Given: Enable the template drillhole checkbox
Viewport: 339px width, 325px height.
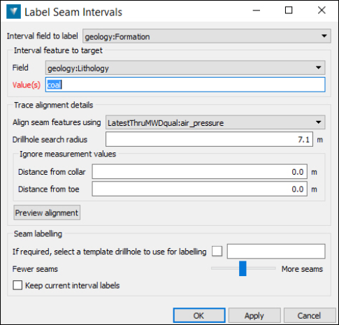Looking at the screenshot, I should click(217, 252).
